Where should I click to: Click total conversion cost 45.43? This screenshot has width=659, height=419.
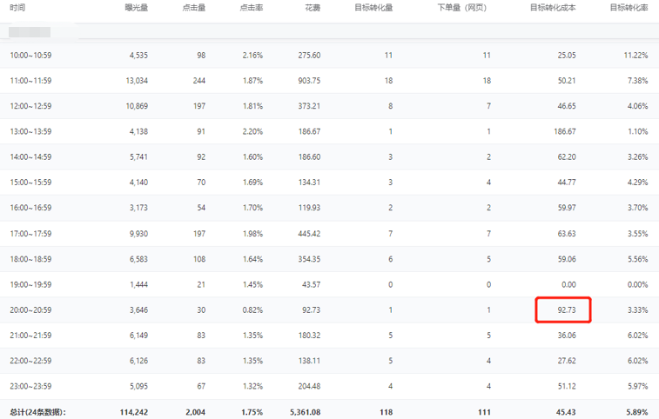pos(566,412)
